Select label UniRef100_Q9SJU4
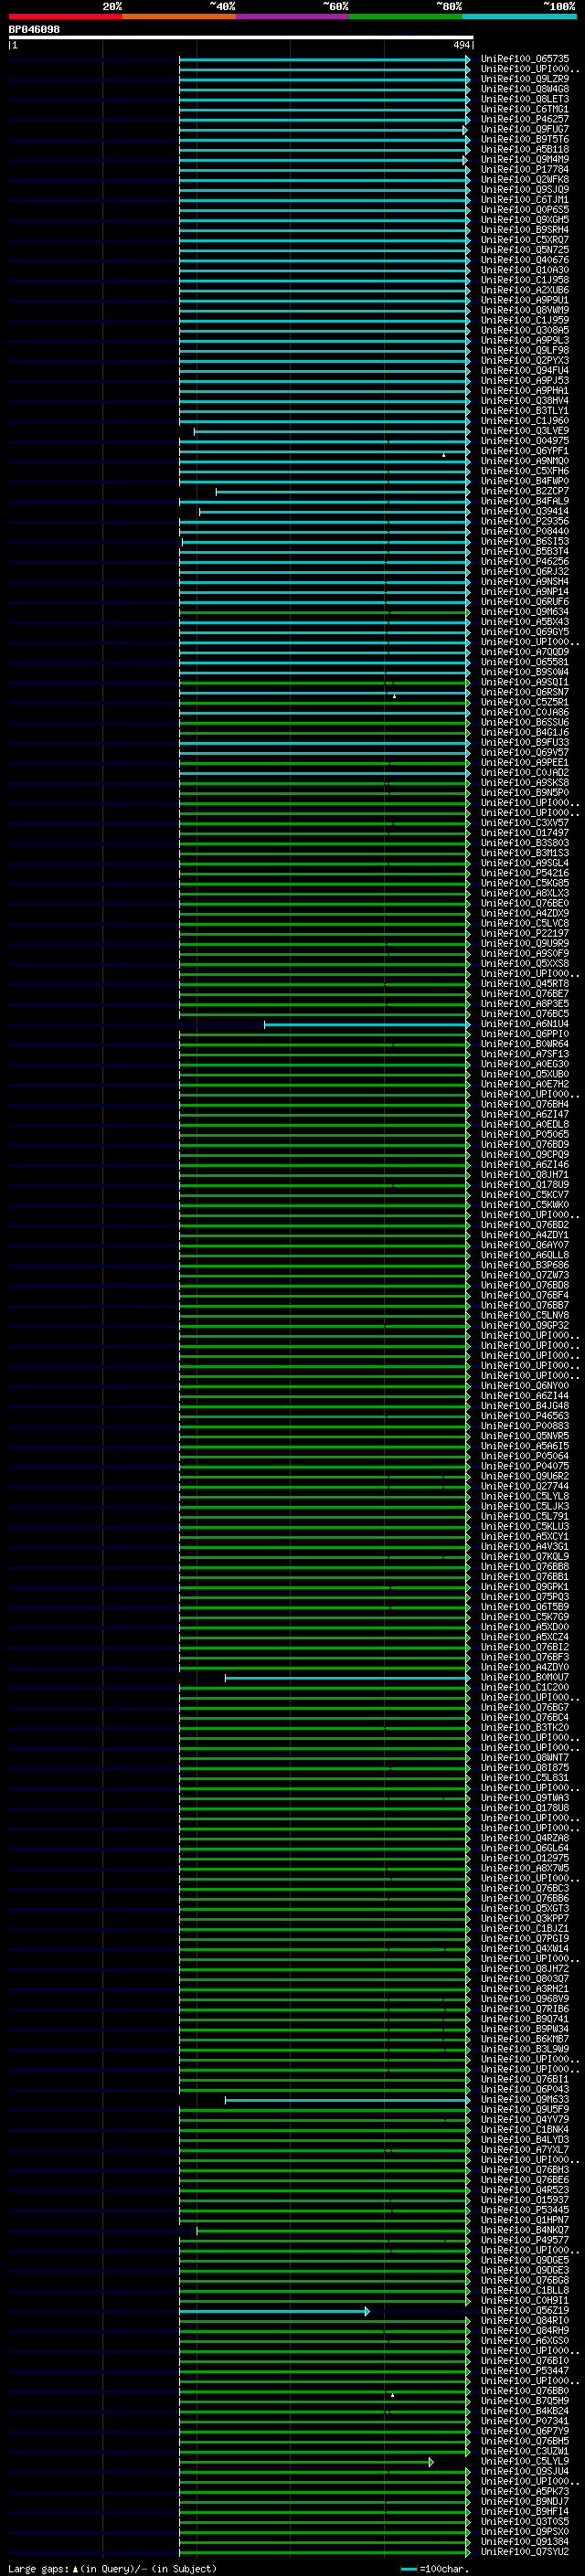 pyautogui.click(x=524, y=2472)
